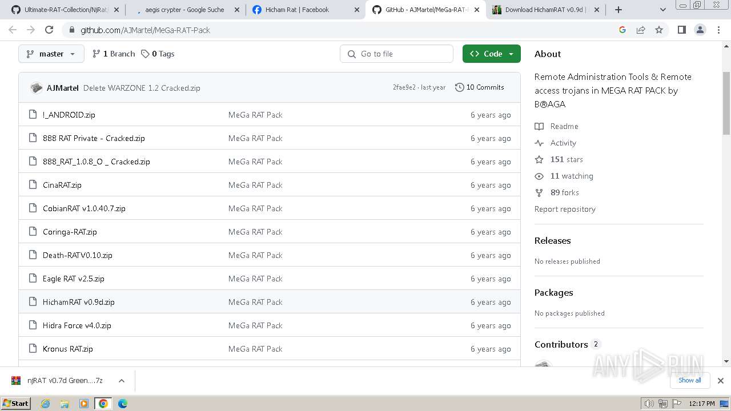The height and width of the screenshot is (411, 731).
Task: Bookmark this page with star icon
Action: pyautogui.click(x=659, y=30)
